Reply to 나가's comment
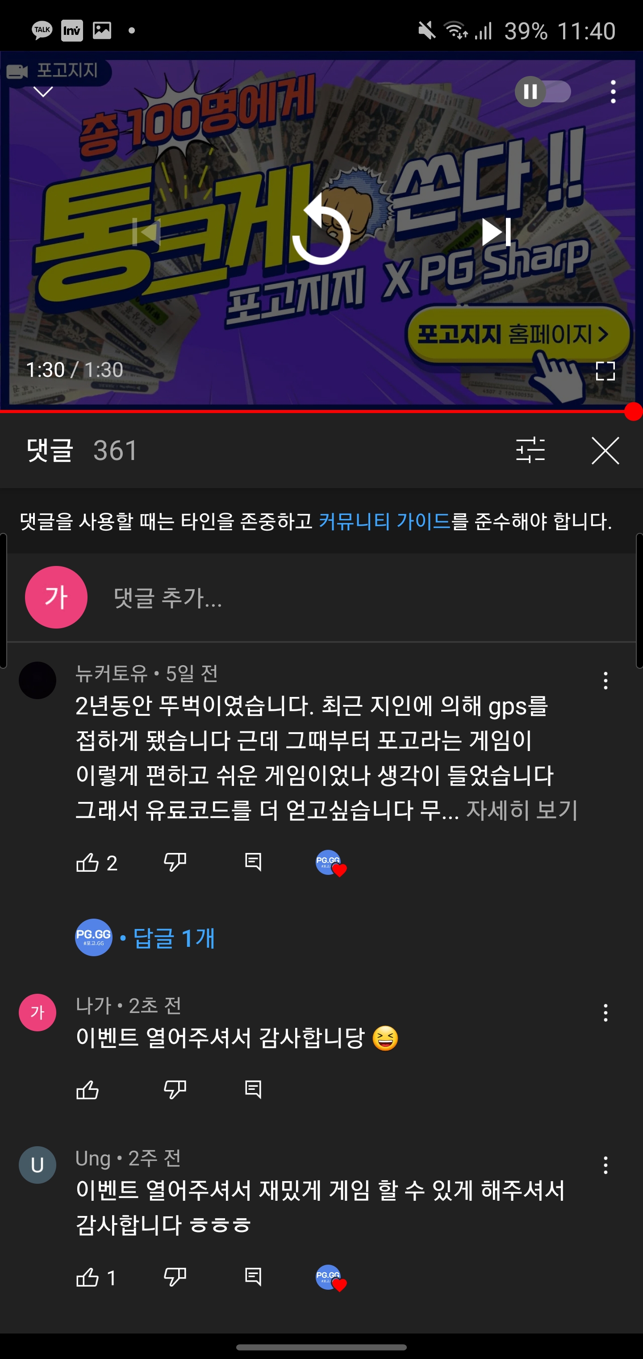The width and height of the screenshot is (643, 1359). tap(253, 1089)
